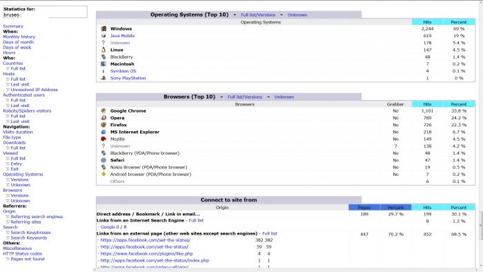The width and height of the screenshot is (483, 272).
Task: Click the Nokia Browser icon
Action: 103,167
